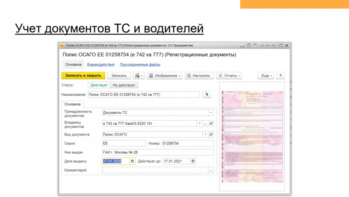The height and width of the screenshot is (197, 349).
Task: Open calendar picker for Действует до
Action: click(193, 161)
